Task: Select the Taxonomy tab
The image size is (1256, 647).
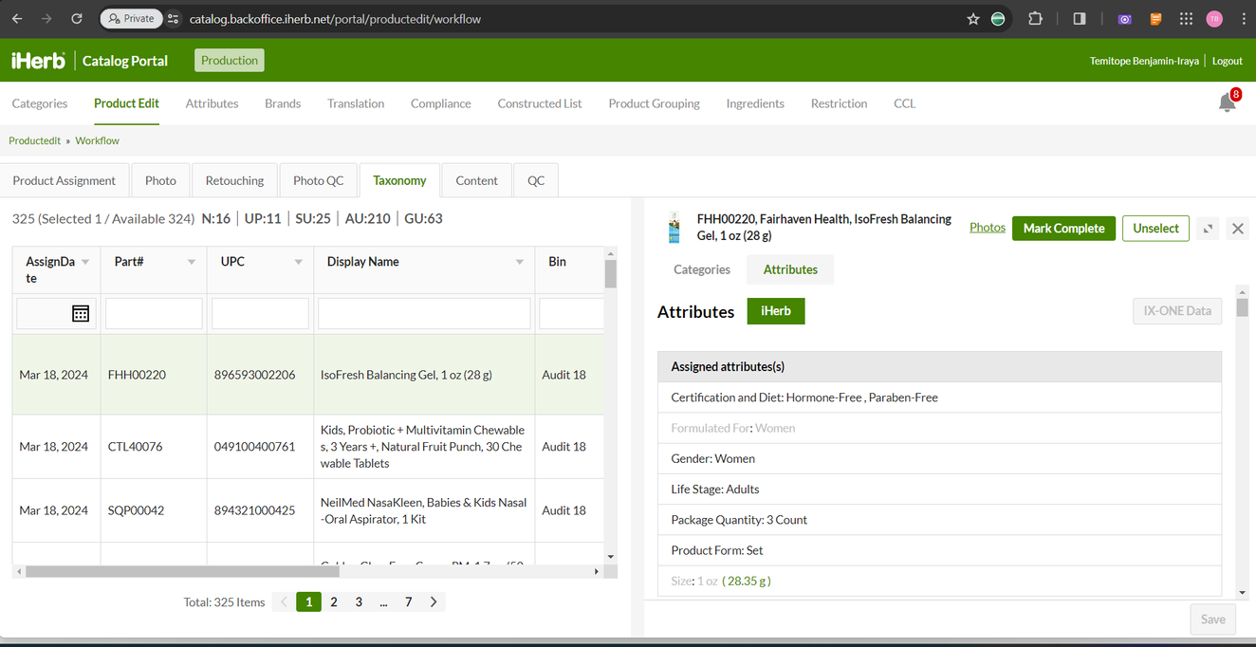Action: click(399, 180)
